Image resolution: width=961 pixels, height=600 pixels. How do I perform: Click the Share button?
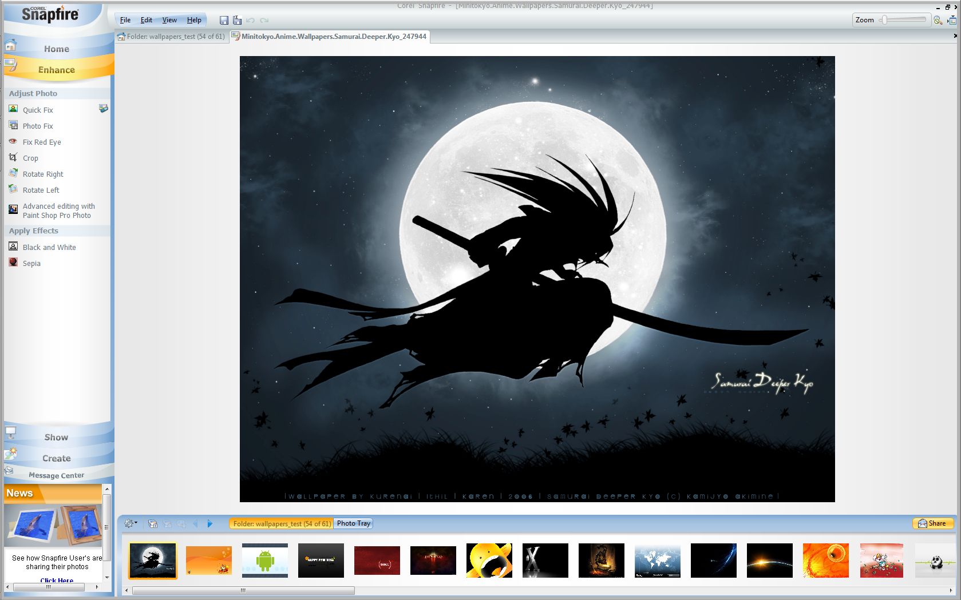tap(932, 523)
